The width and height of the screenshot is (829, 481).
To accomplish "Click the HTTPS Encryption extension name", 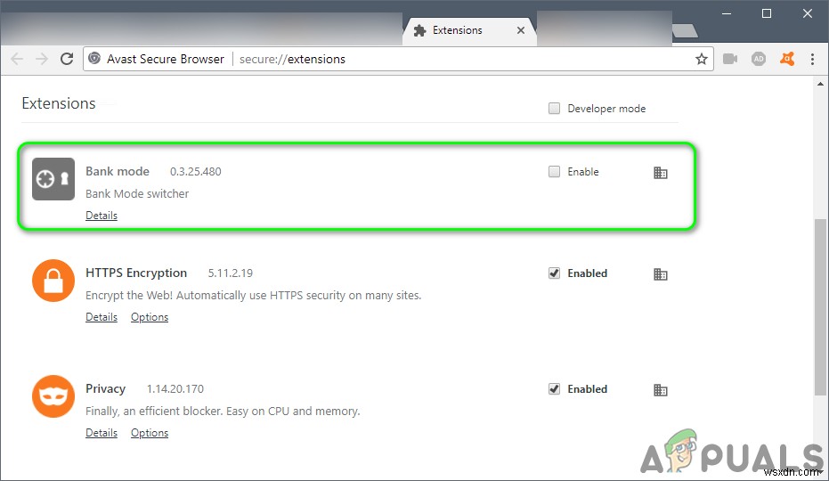I will coord(136,273).
